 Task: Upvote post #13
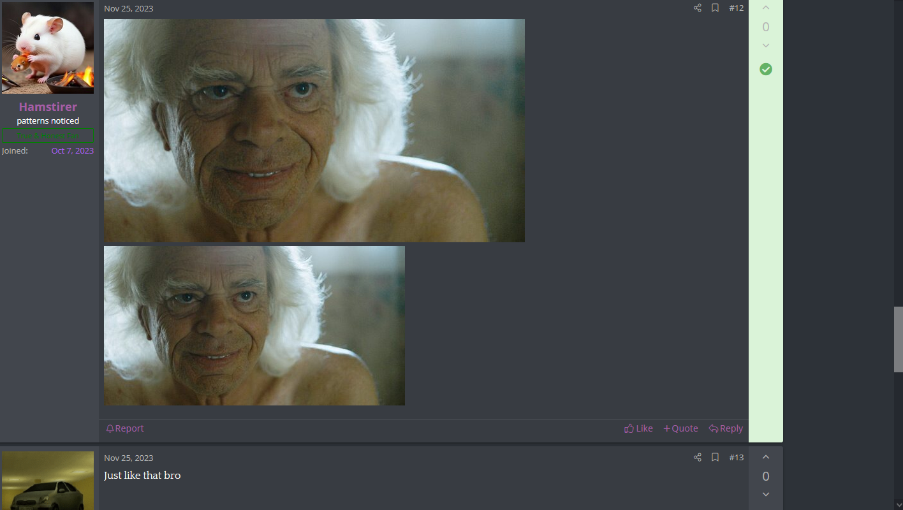(766, 457)
